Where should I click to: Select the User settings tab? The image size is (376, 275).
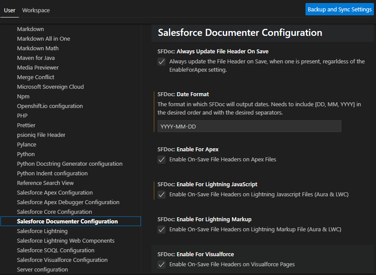tap(10, 10)
